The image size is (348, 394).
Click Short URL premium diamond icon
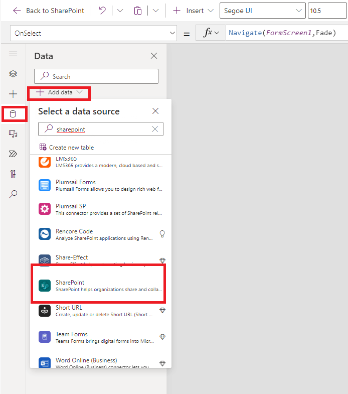(x=162, y=310)
